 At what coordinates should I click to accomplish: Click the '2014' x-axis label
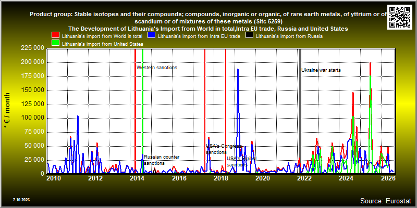pos(137,178)
